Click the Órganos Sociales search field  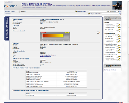[x=110, y=14]
